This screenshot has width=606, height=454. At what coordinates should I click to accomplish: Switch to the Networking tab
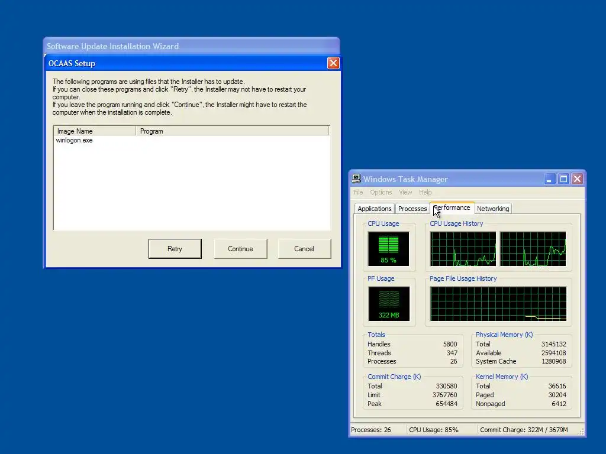(x=493, y=209)
